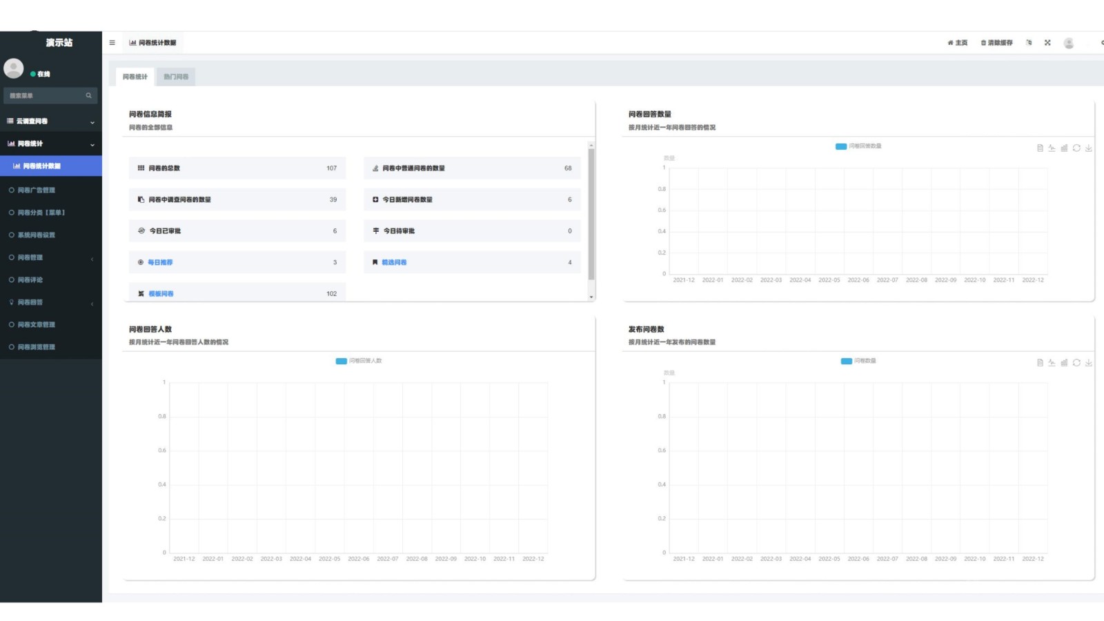Switch to the 热门问卷 tab
Viewport: 1104px width, 621px height.
pos(176,77)
